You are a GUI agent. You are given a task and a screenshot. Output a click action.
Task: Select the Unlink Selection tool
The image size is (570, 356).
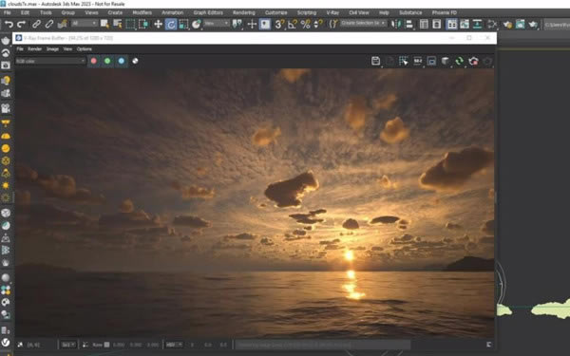pos(49,25)
